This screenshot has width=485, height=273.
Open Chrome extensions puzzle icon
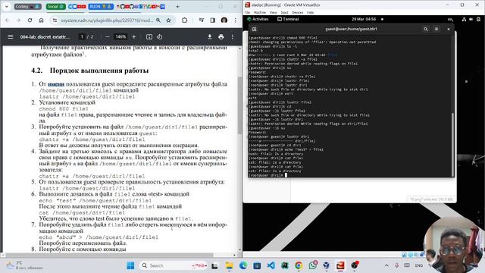[x=185, y=20]
